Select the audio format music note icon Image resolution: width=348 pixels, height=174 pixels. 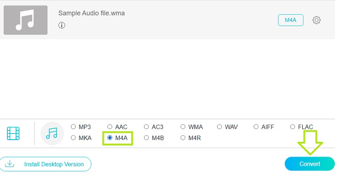pos(52,133)
